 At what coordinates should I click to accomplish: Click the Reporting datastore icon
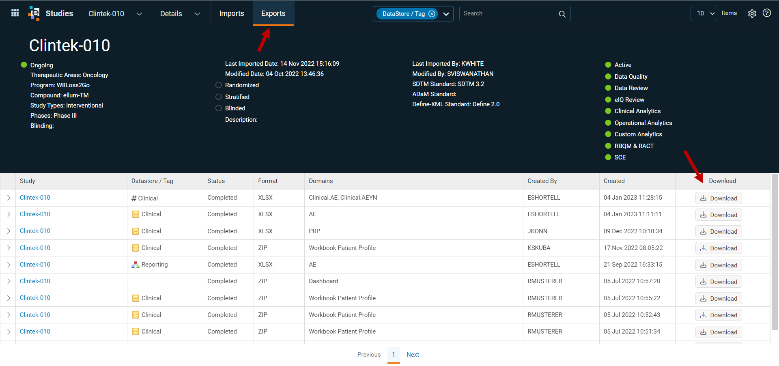pos(136,265)
